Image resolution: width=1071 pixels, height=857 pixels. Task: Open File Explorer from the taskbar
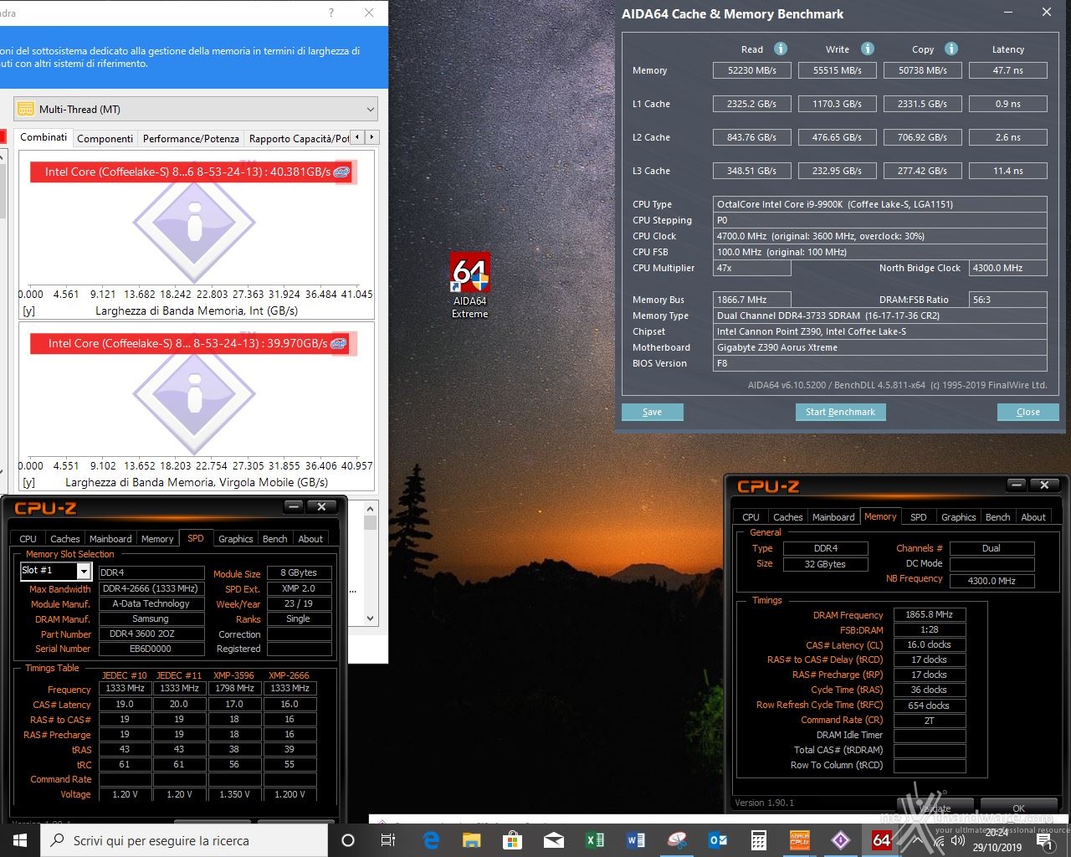pos(471,840)
